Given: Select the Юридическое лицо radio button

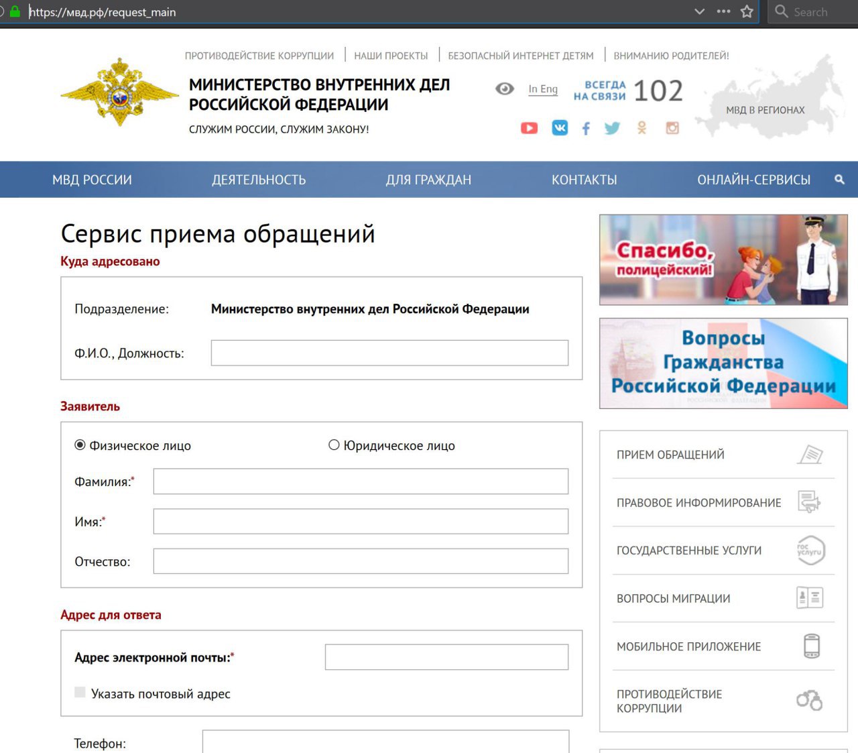Looking at the screenshot, I should tap(334, 445).
